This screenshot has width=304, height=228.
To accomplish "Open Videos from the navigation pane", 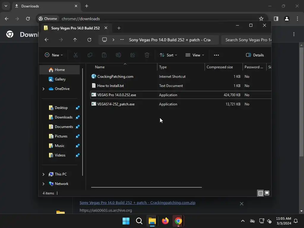I will (x=59, y=155).
